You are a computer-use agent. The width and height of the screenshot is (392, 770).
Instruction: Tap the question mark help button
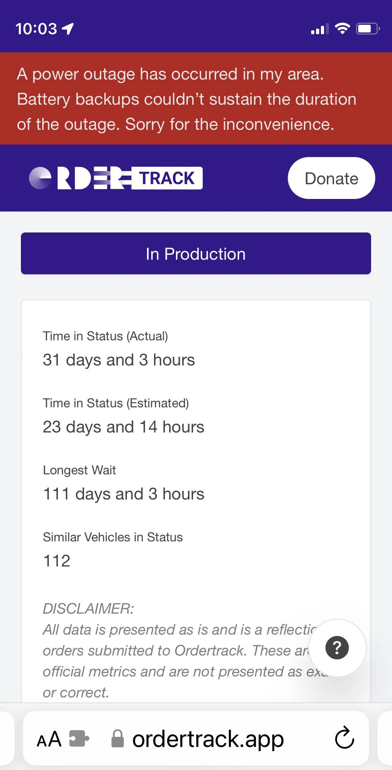pyautogui.click(x=337, y=648)
